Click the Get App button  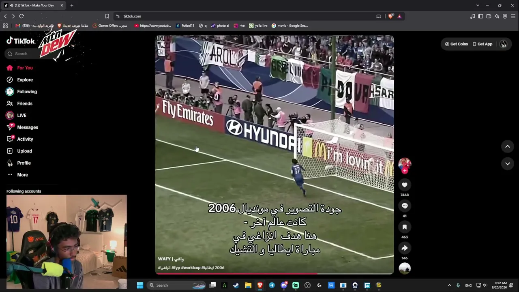(483, 44)
